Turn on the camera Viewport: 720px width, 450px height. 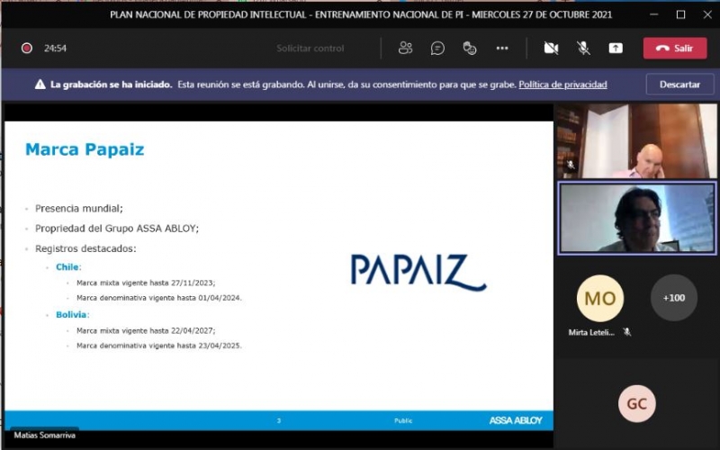[x=551, y=49]
